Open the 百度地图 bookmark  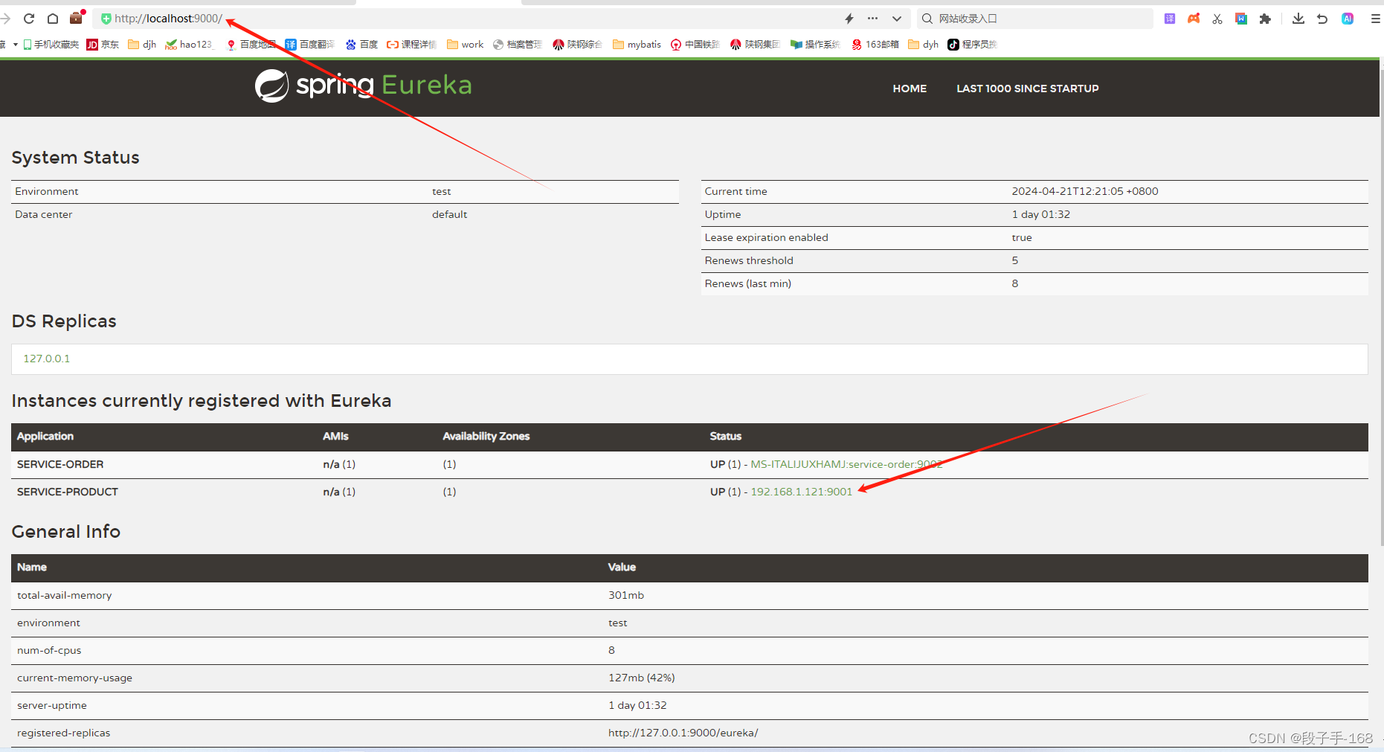(x=251, y=45)
